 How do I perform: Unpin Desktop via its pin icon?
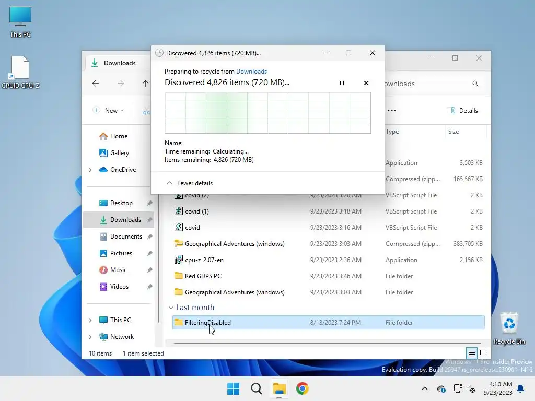[x=149, y=203]
